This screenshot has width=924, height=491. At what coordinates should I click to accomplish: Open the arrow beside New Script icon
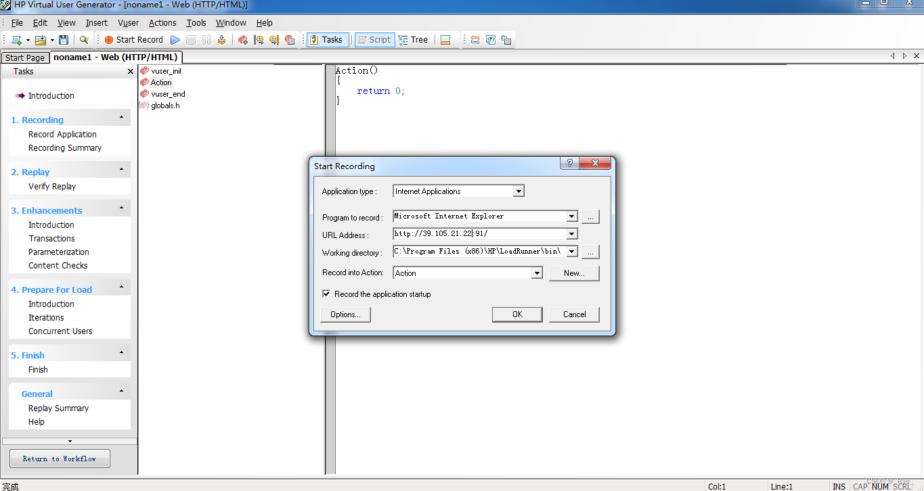(x=28, y=40)
